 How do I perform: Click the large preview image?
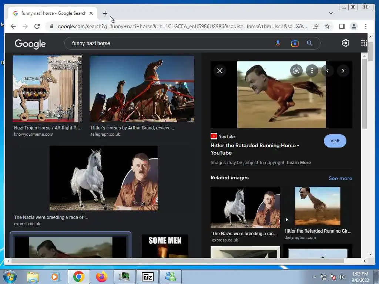click(x=281, y=95)
